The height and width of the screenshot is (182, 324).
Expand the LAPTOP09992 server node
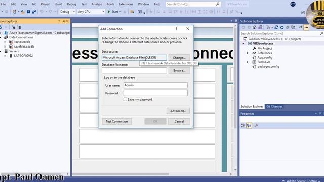(5, 56)
